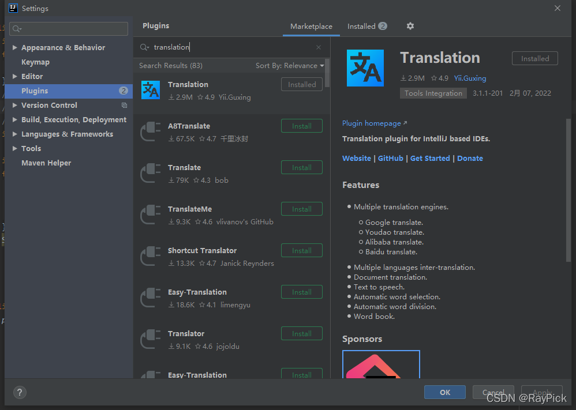Clear the plugin search text
This screenshot has width=576, height=410.
coord(319,47)
